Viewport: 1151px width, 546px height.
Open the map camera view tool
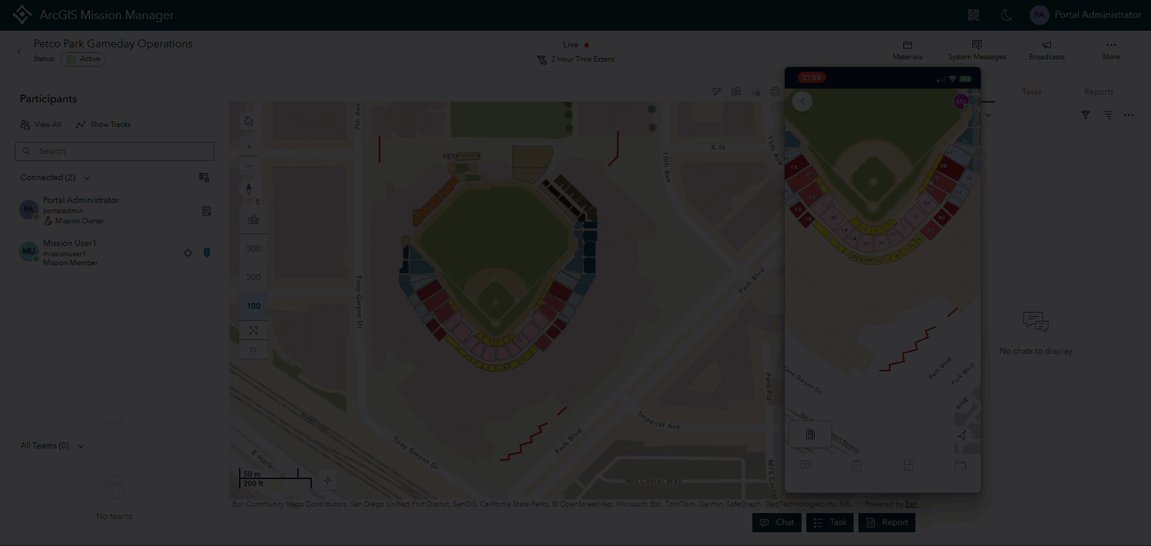click(736, 92)
